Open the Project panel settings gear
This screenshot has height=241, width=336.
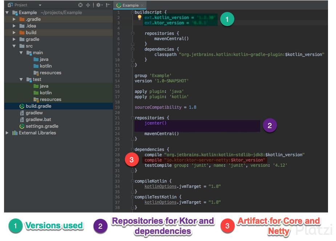98,5
